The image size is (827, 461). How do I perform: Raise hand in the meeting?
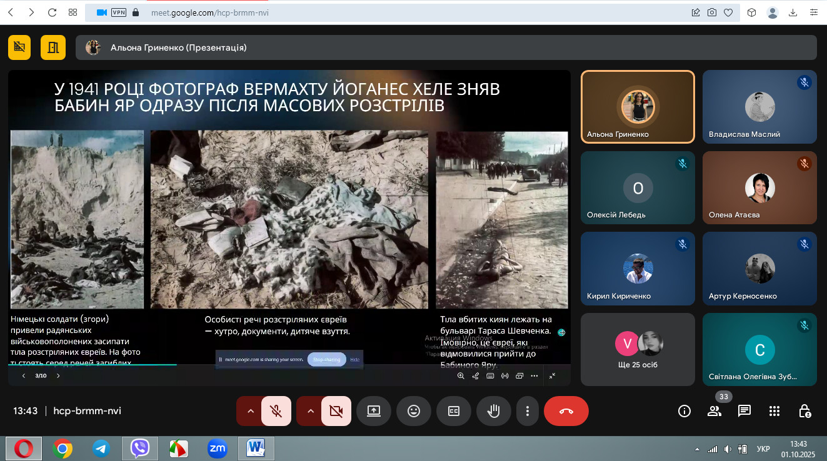(x=494, y=411)
